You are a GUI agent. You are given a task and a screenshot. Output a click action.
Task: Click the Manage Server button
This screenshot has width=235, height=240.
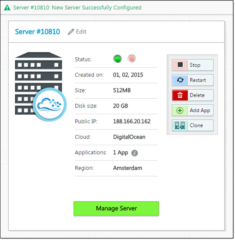[116, 209]
